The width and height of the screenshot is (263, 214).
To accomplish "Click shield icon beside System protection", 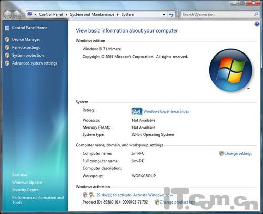I will [7, 55].
